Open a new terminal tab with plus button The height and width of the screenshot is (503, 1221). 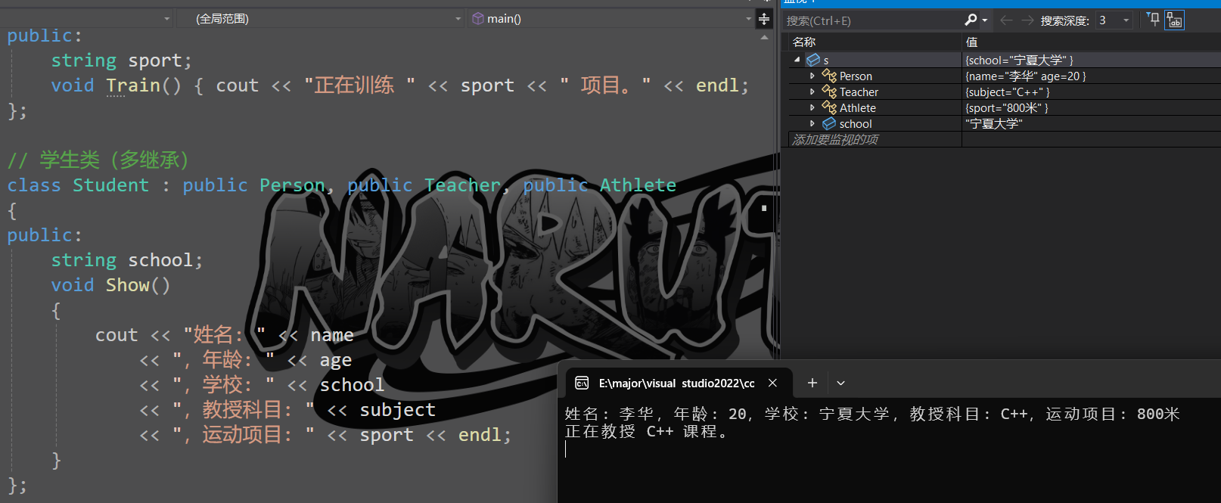812,383
